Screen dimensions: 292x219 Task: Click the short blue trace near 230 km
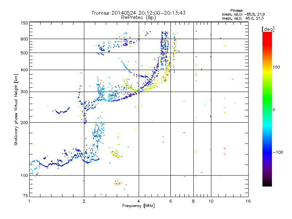[61, 111]
